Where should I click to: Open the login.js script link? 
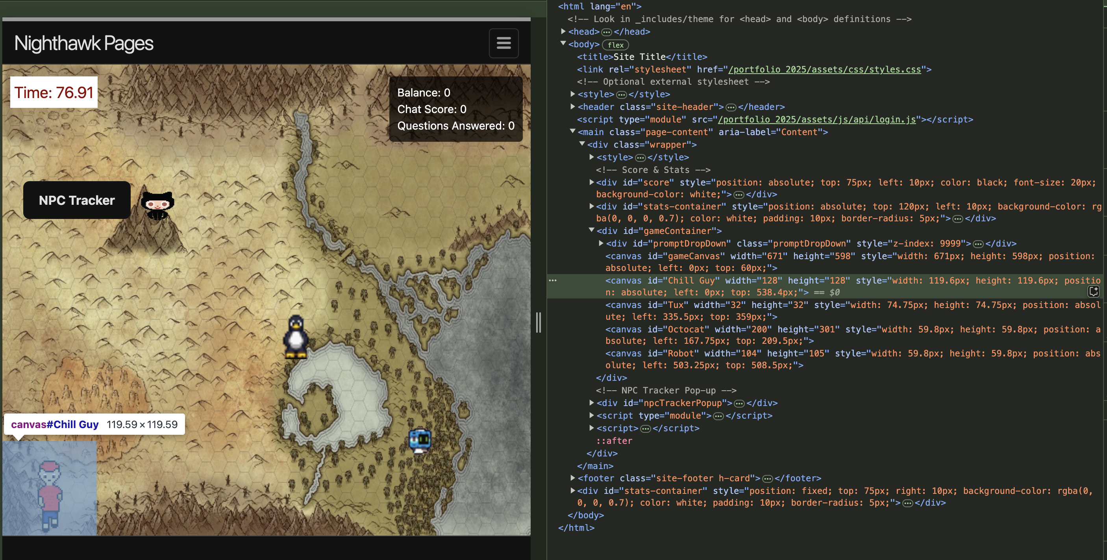click(816, 119)
